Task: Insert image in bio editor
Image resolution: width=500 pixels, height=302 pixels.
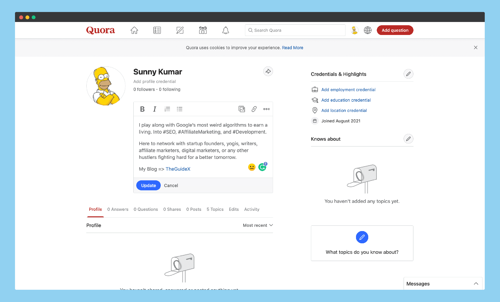Action: 242,109
